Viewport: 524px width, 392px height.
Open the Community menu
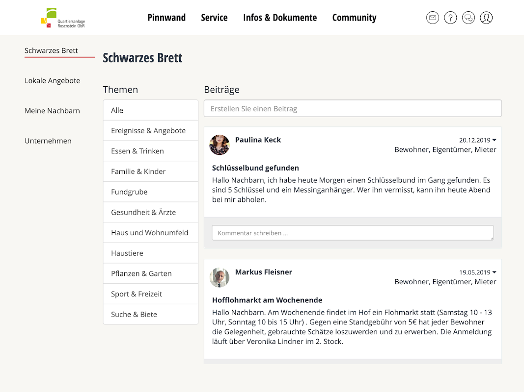coord(354,18)
